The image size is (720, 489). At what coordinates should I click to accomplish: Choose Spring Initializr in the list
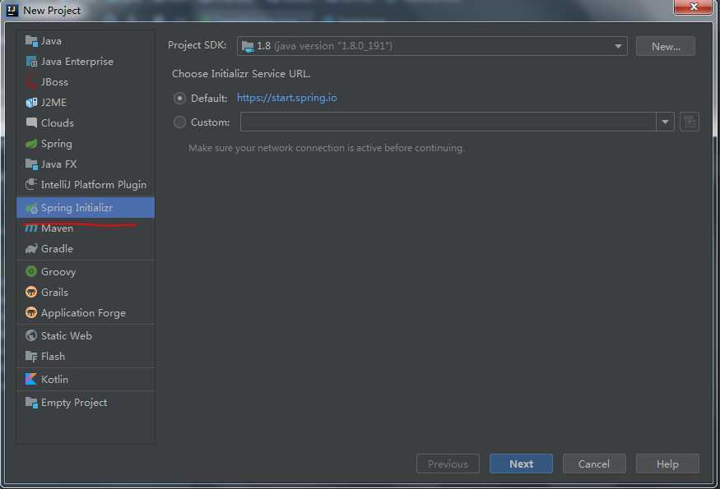tap(86, 208)
